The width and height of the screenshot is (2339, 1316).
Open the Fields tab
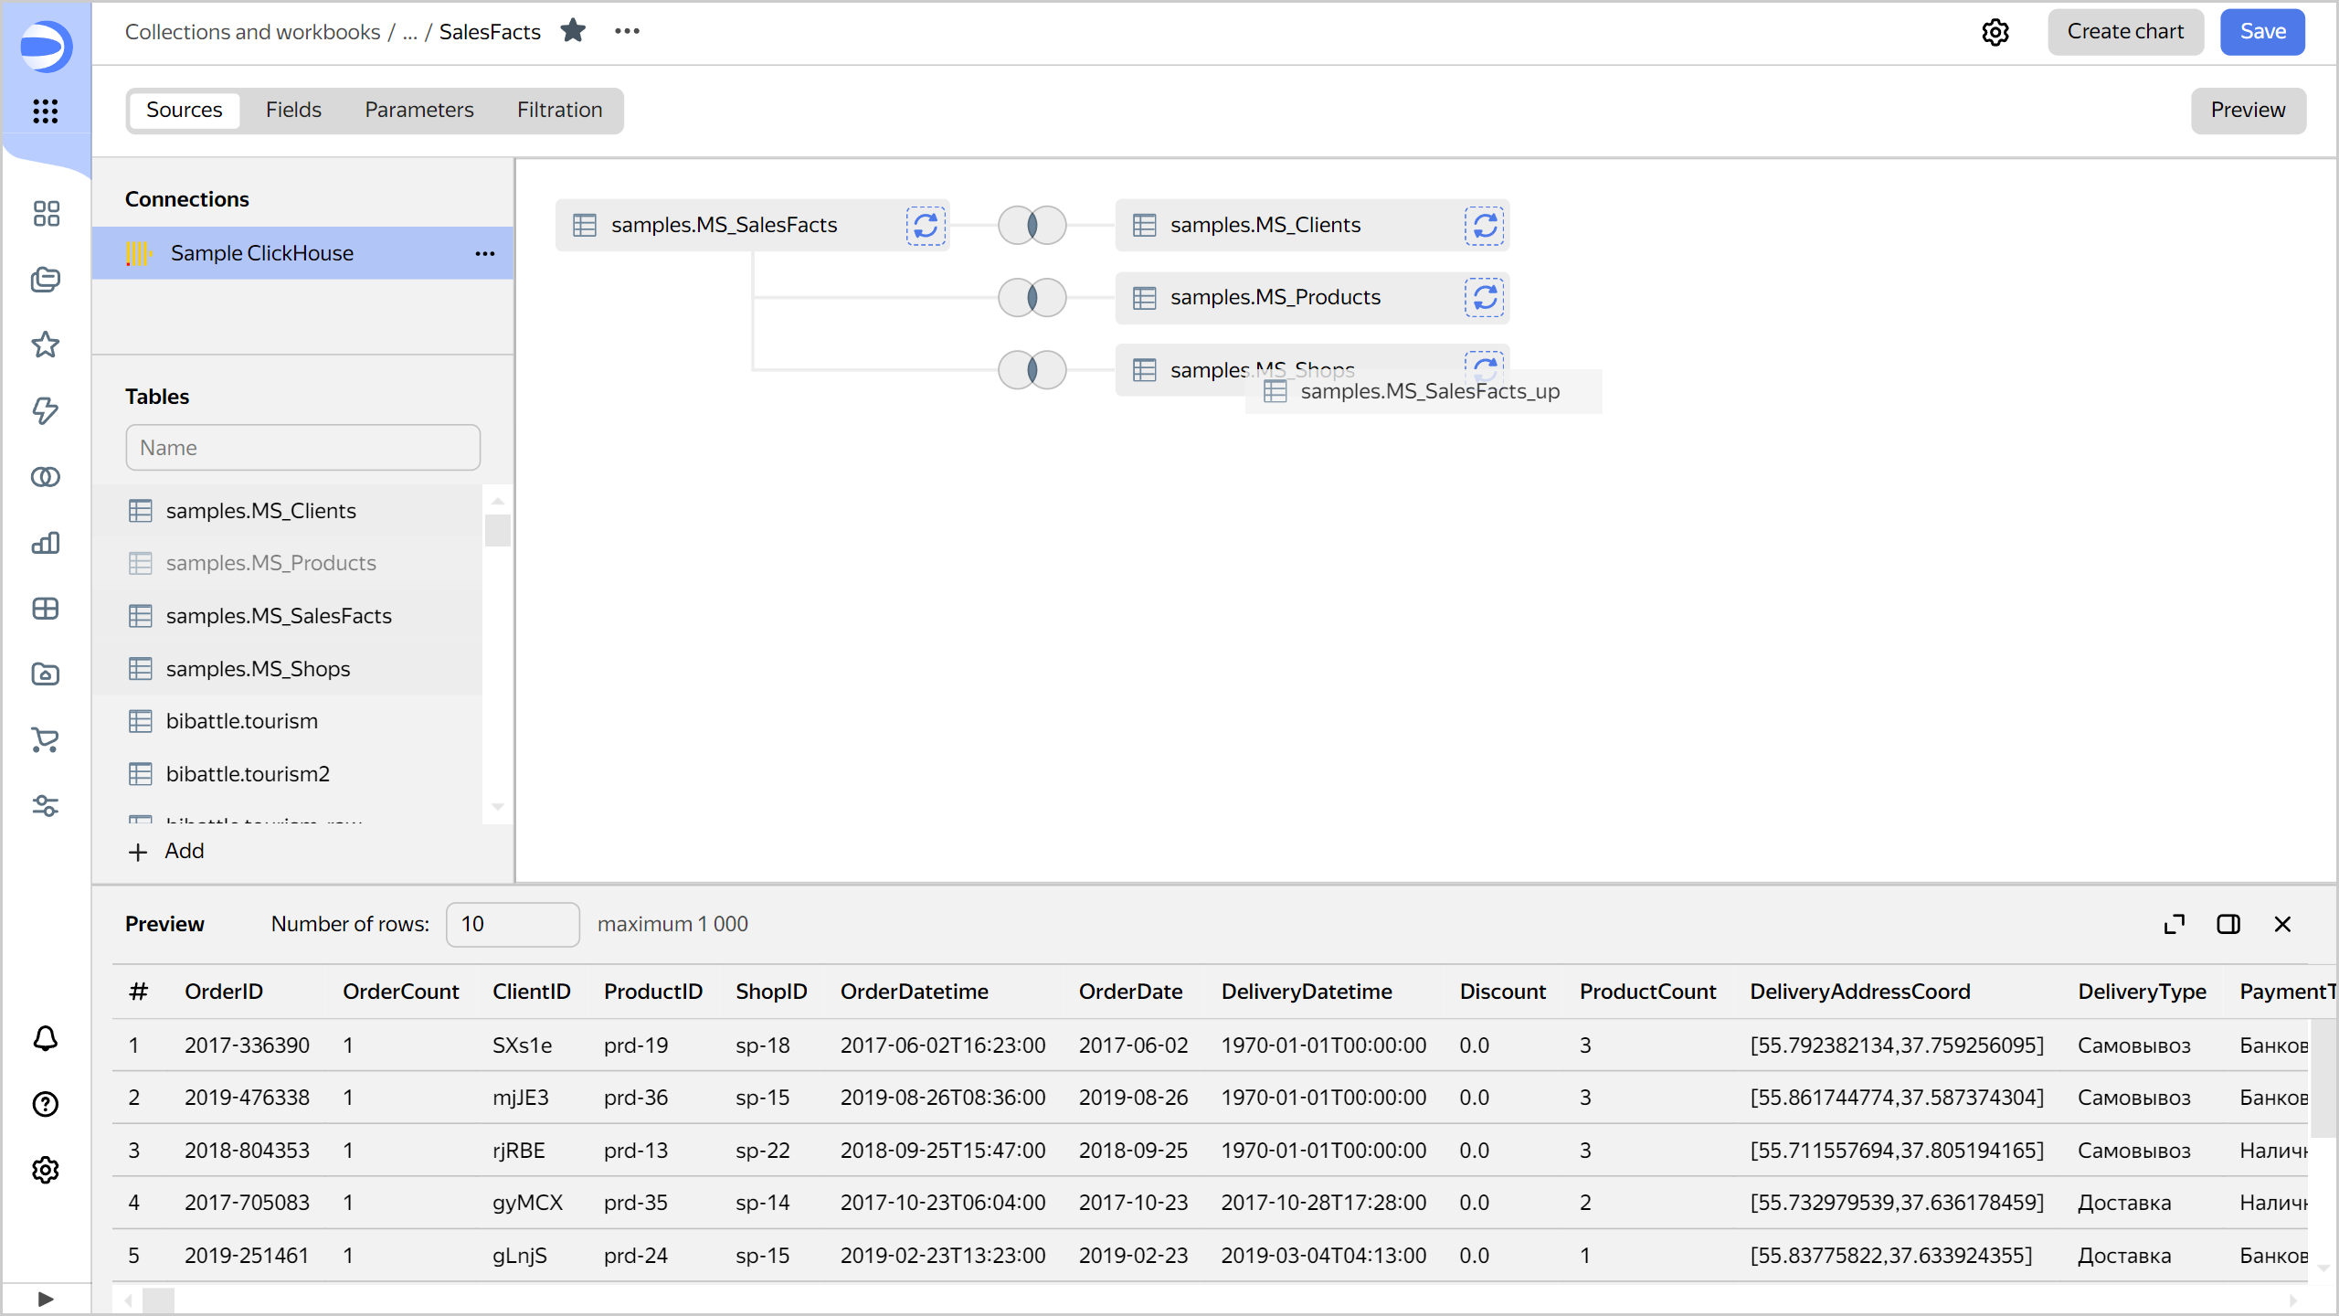click(x=291, y=110)
